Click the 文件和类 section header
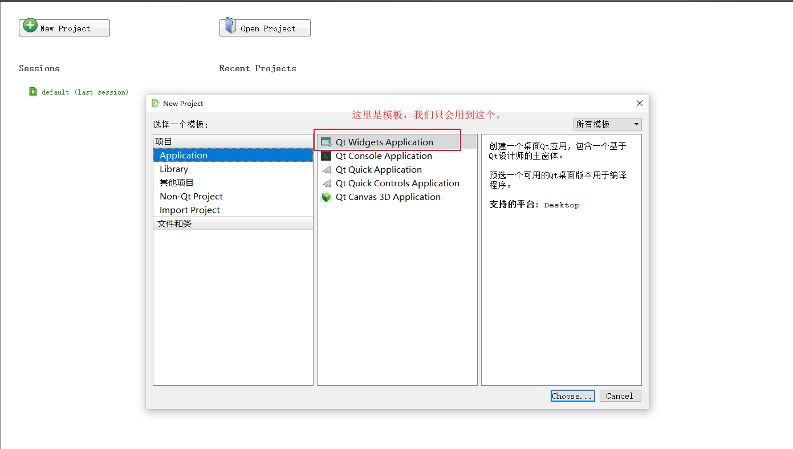This screenshot has height=449, width=793. coord(233,223)
